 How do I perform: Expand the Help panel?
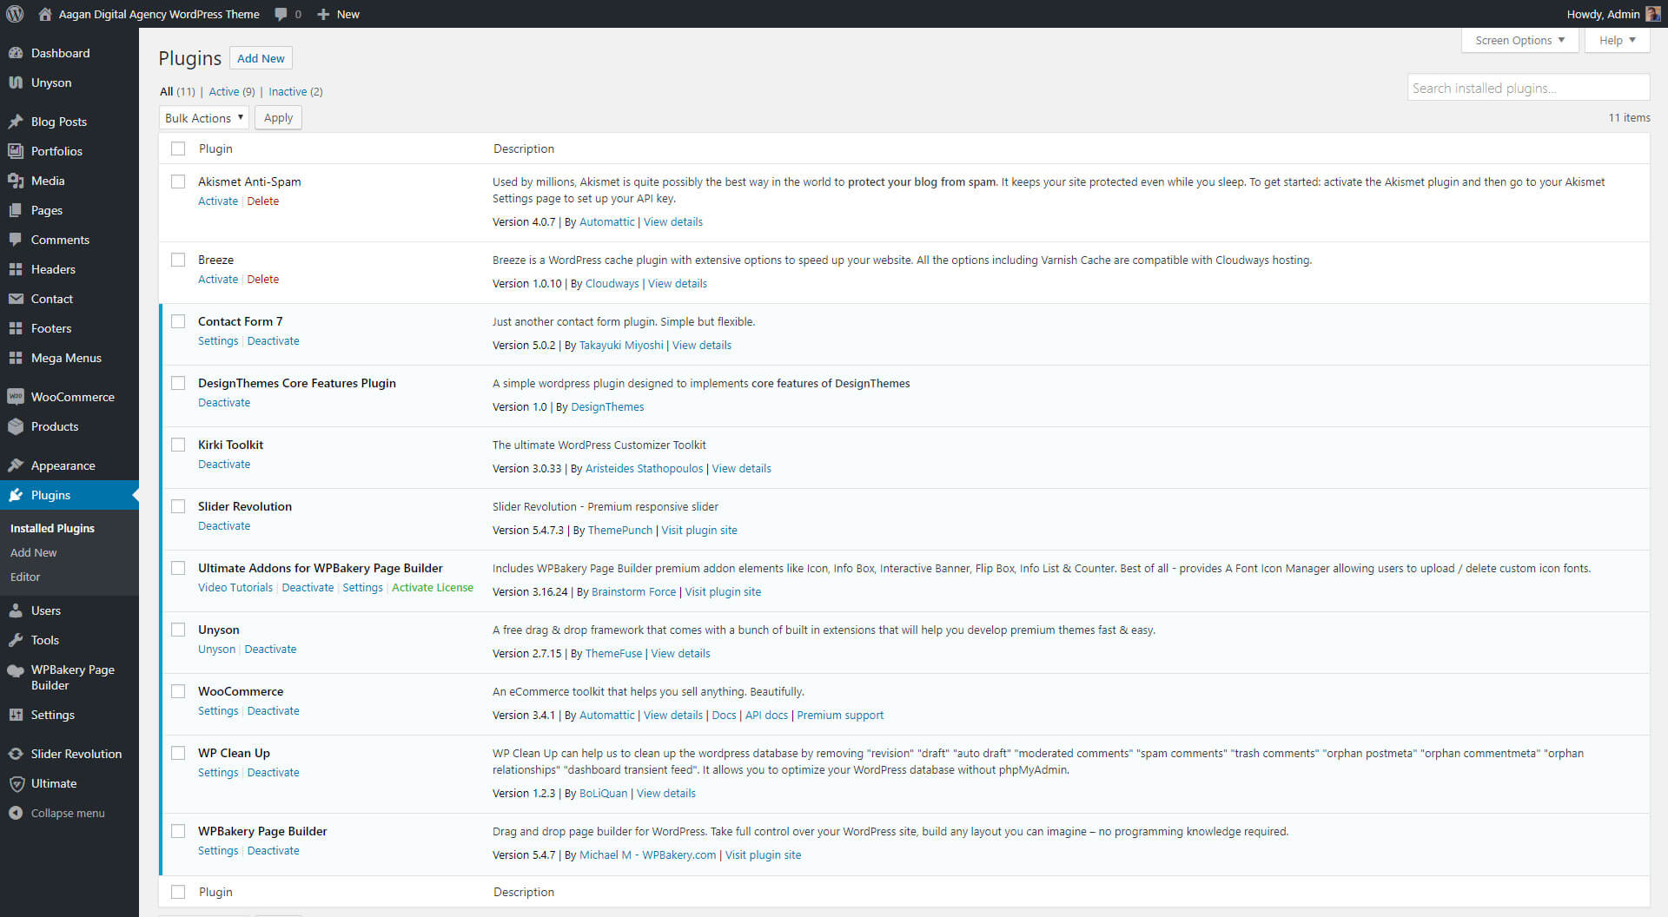click(1617, 40)
